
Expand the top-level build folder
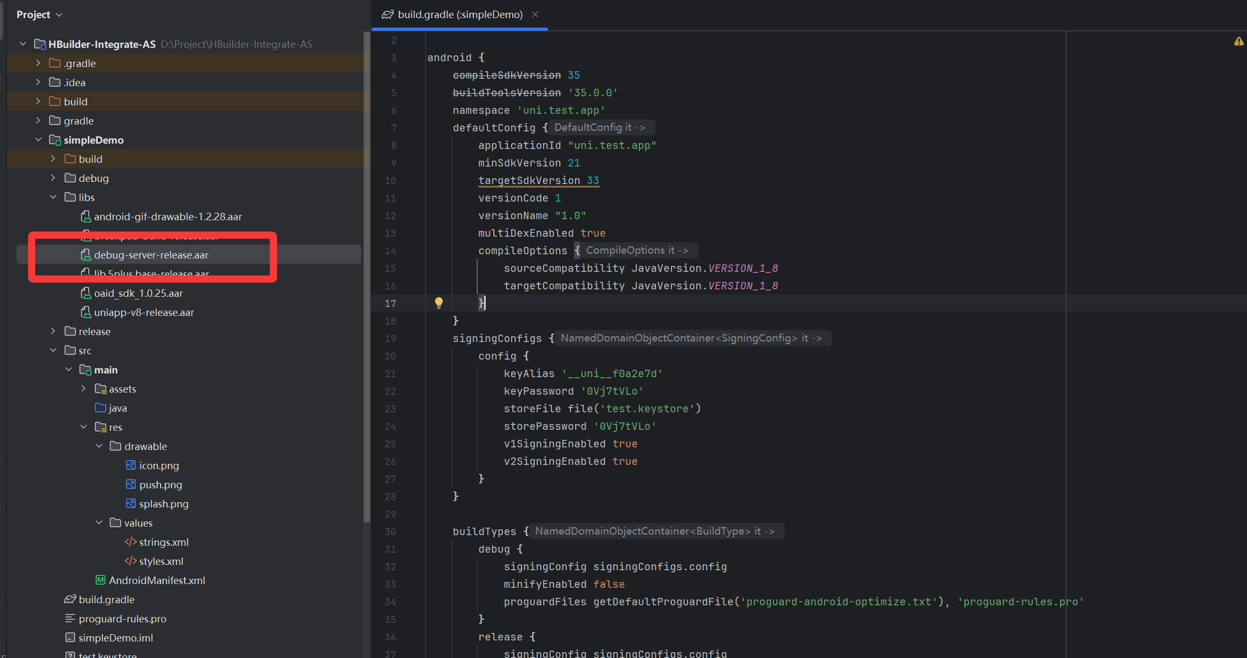point(38,101)
